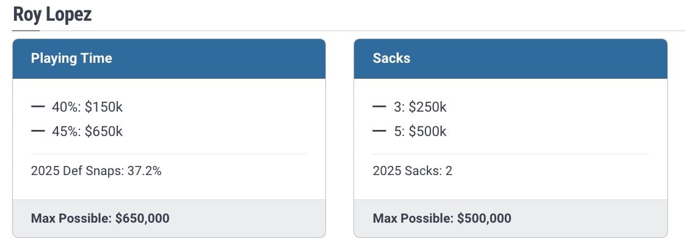
Task: Click the dash icon beside 40%: $150k
Action: pos(38,107)
